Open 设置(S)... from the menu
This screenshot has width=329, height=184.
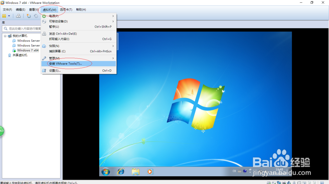click(79, 70)
